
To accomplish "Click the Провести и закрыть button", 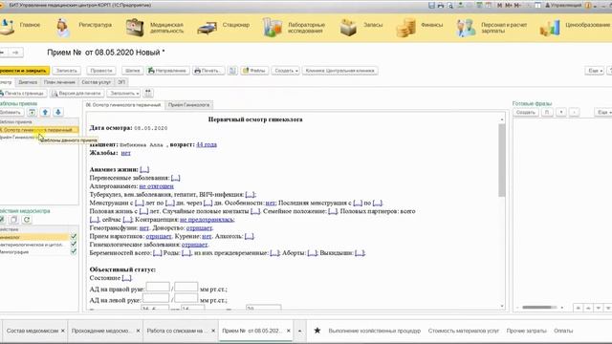I will tap(24, 71).
